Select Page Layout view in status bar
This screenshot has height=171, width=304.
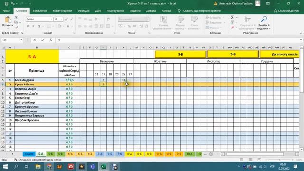250,160
